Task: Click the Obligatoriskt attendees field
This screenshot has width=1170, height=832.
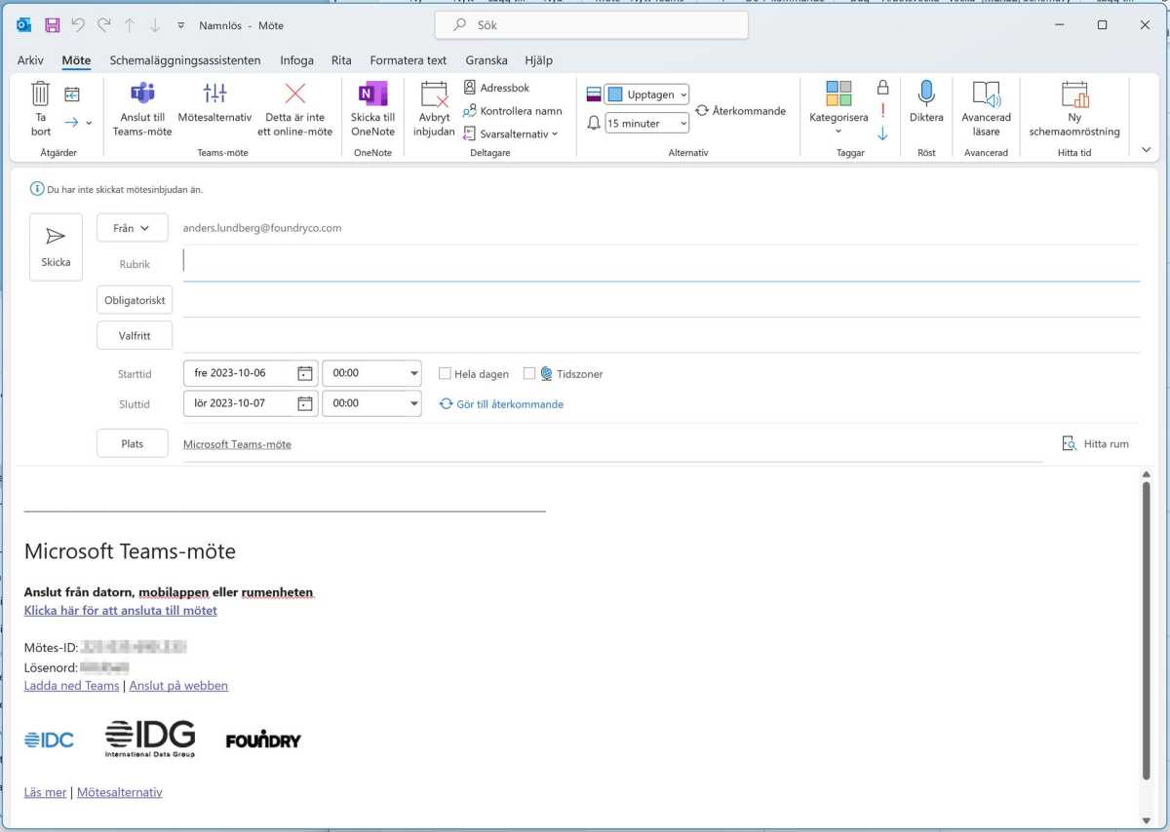Action: [x=661, y=300]
